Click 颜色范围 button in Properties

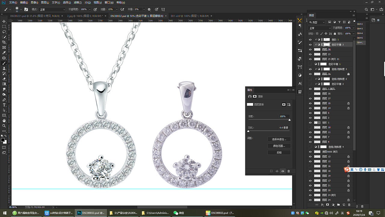pyautogui.click(x=279, y=146)
